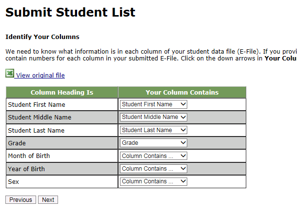The width and height of the screenshot is (297, 217).
Task: Choose a column type for Month of Birth
Action: [x=153, y=156]
